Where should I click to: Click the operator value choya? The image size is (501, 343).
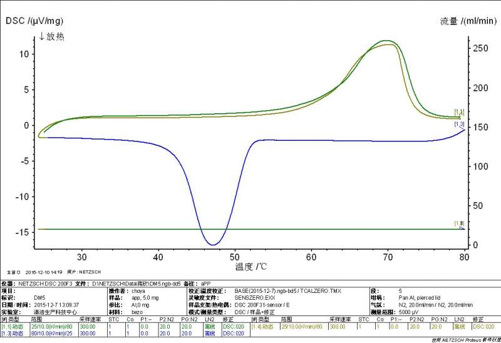point(138,291)
